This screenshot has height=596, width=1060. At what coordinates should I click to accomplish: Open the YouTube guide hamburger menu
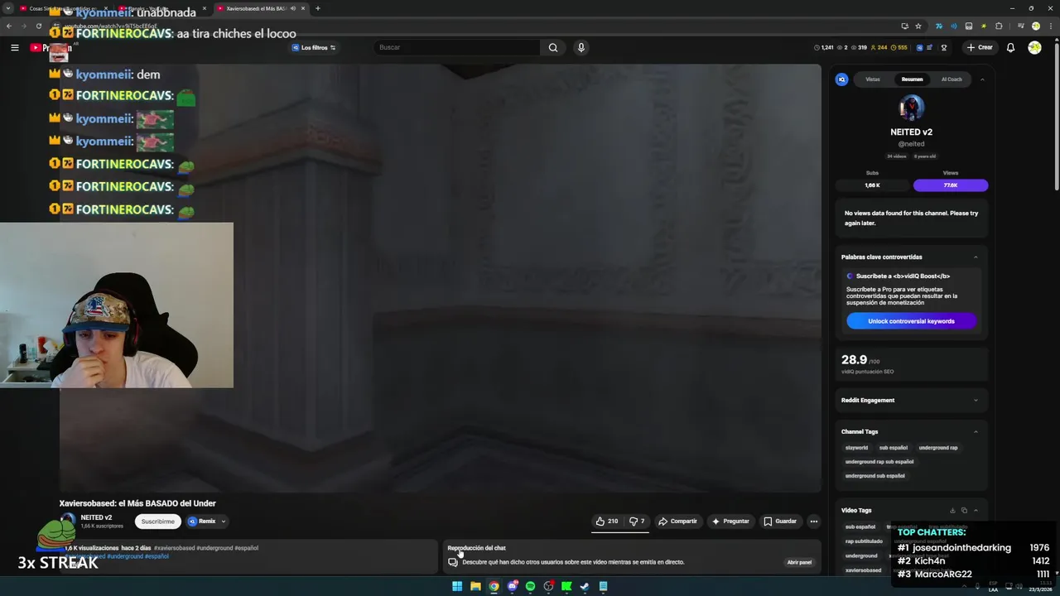(x=14, y=47)
